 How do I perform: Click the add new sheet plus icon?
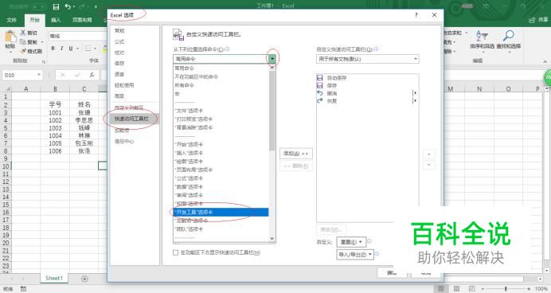tap(84, 279)
